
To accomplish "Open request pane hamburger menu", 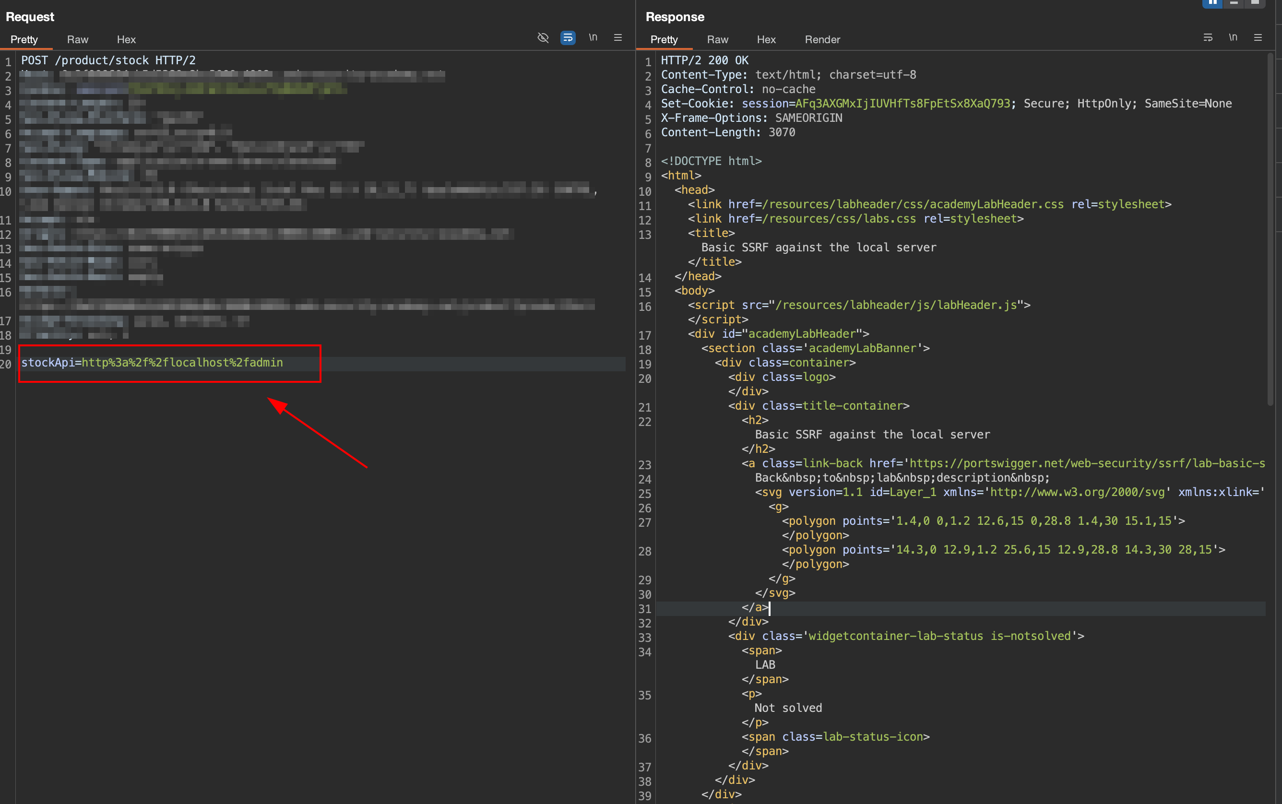I will click(617, 38).
